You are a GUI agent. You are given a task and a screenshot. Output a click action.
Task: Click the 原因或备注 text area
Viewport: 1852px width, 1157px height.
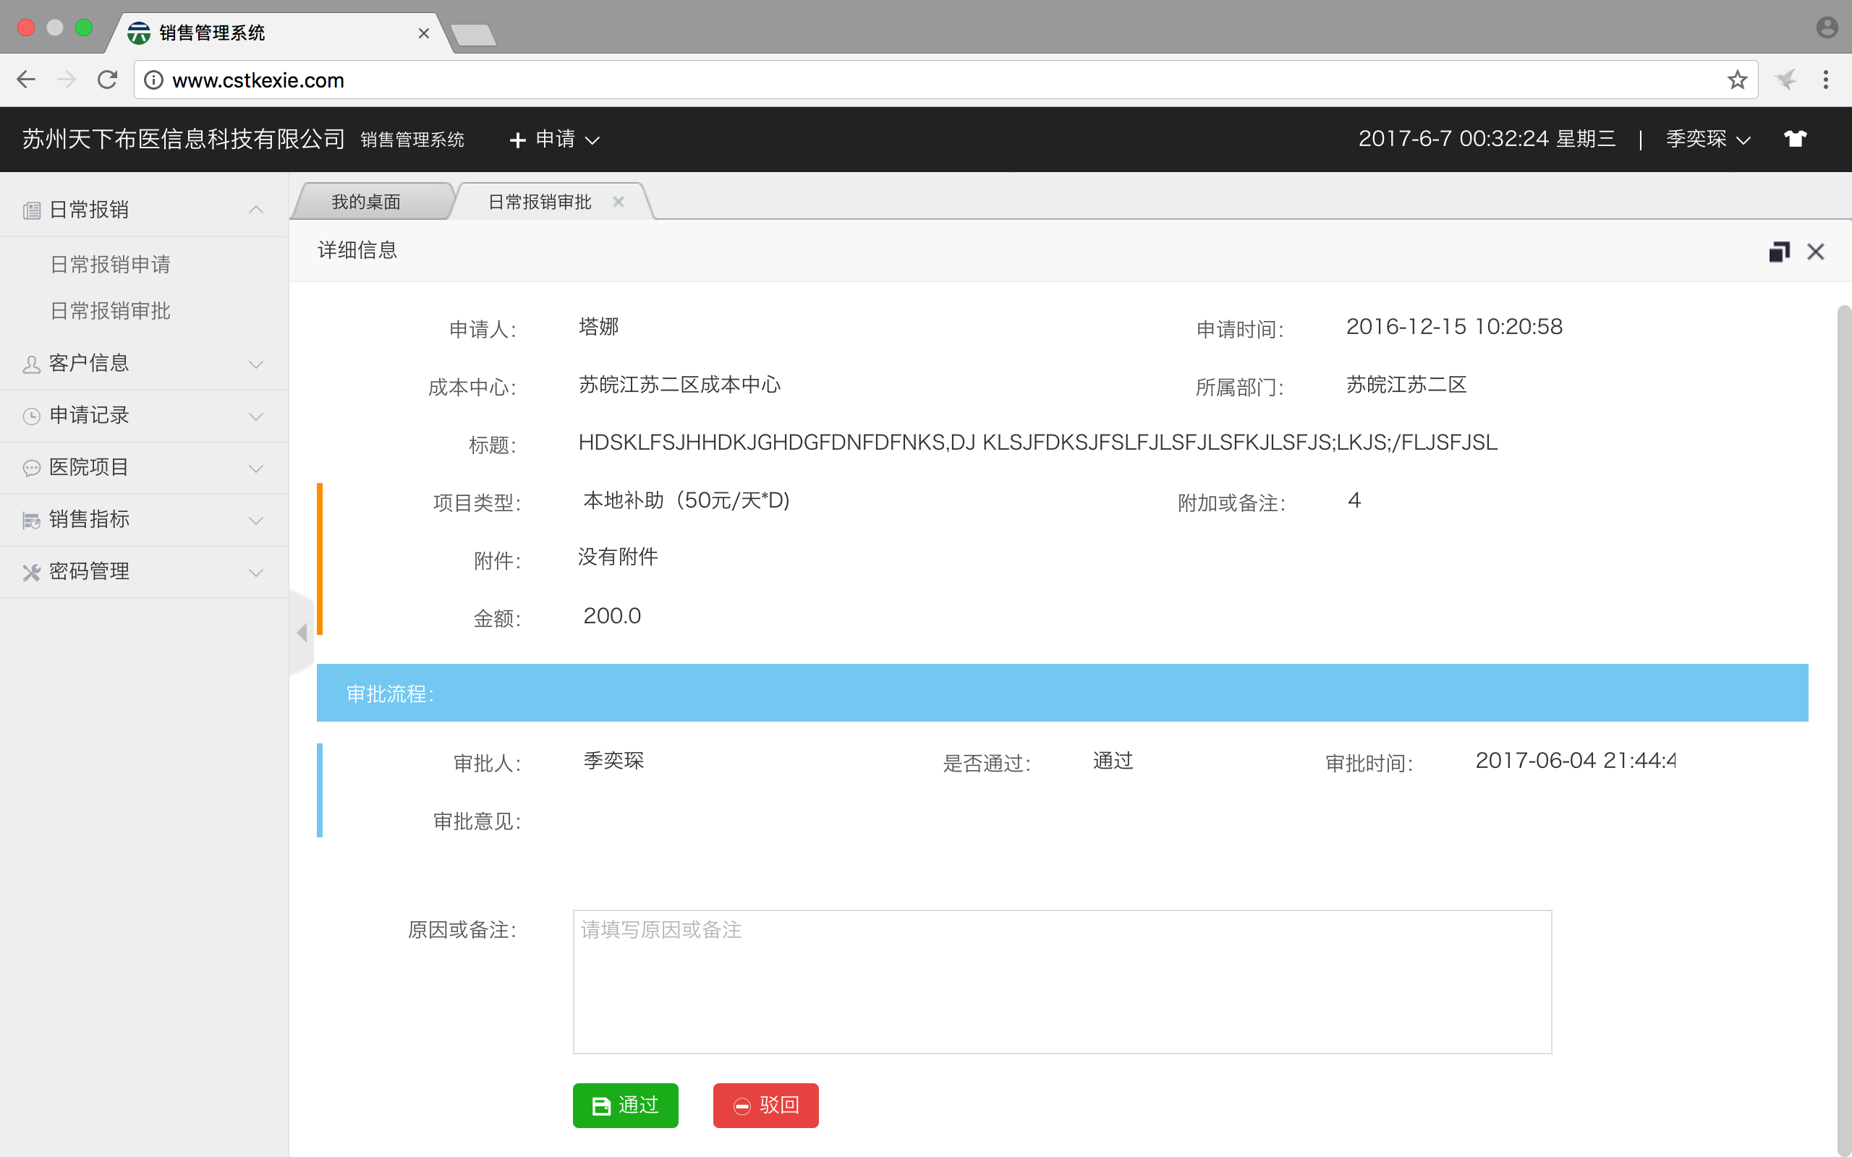(x=1061, y=981)
